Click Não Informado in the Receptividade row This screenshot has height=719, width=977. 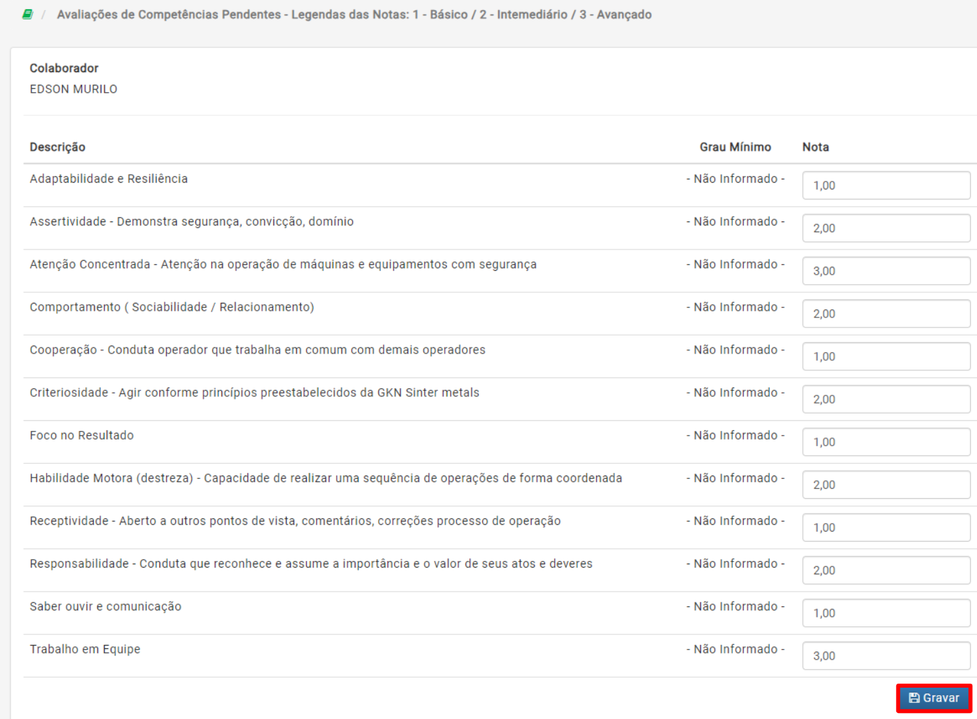coord(736,521)
